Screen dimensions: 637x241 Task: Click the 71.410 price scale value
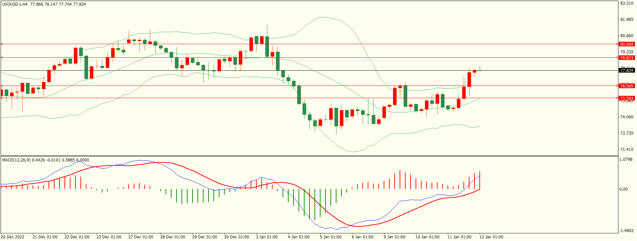pos(626,150)
